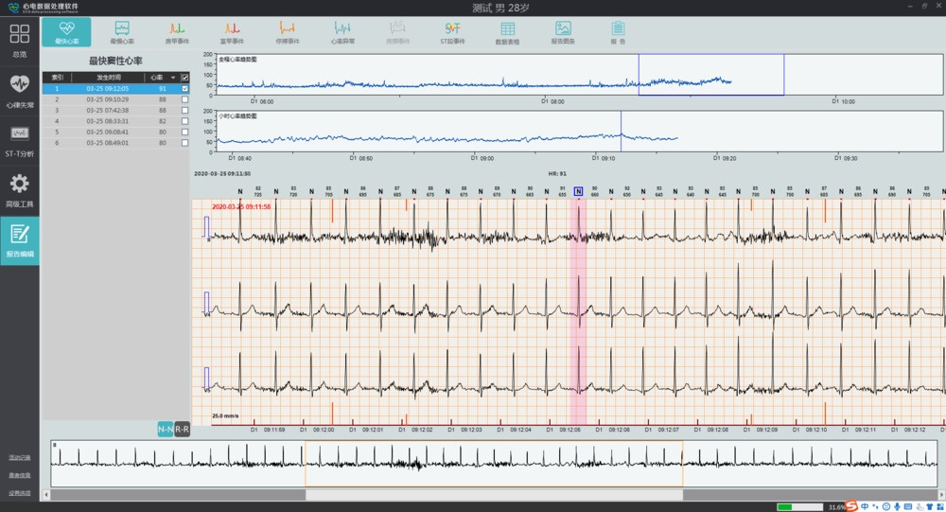
Task: Click the Sogou input method tray icon
Action: (850, 506)
